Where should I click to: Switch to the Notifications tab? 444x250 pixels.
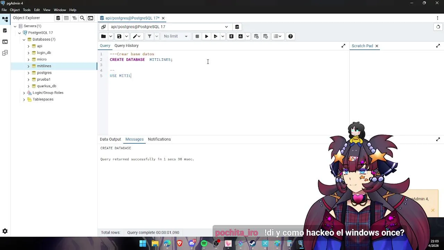159,139
